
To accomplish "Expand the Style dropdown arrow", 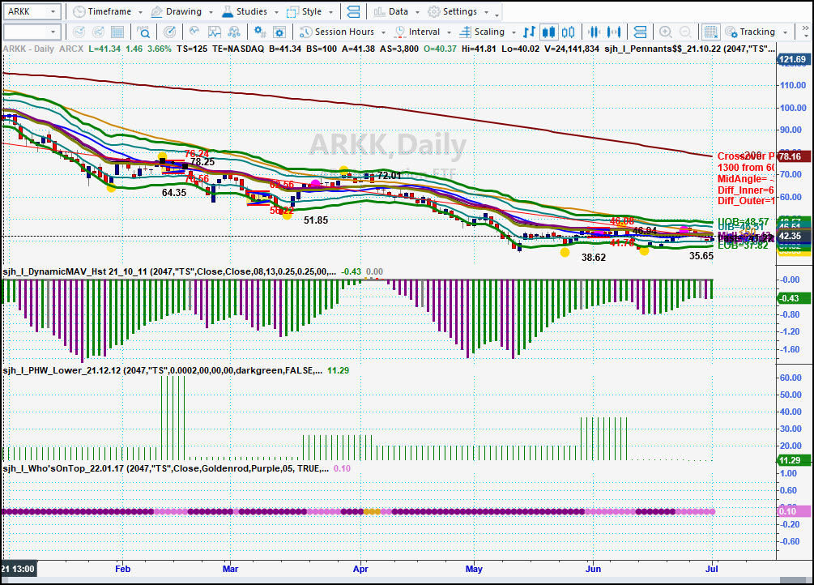I will [x=330, y=12].
